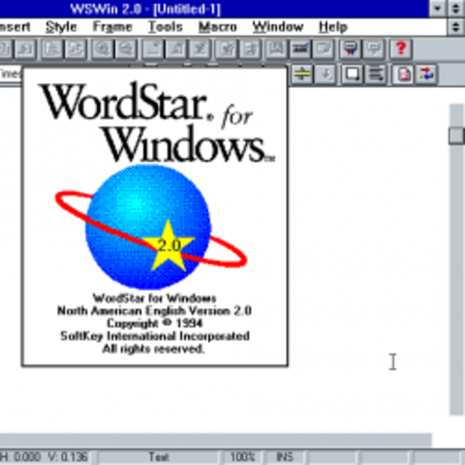This screenshot has height=465, width=465.
Task: Click the Text mode label in the status bar
Action: 159,457
